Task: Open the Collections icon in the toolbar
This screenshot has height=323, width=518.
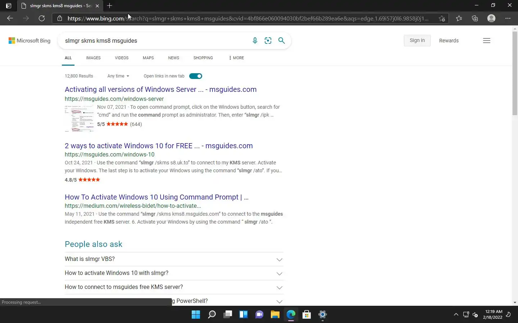Action: pyautogui.click(x=475, y=18)
